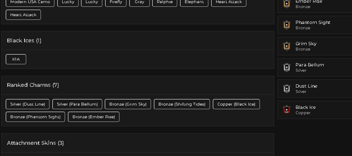Viewport: 352px width, 156px height.
Task: Select the Firefly skin tag
Action: click(116, 2)
